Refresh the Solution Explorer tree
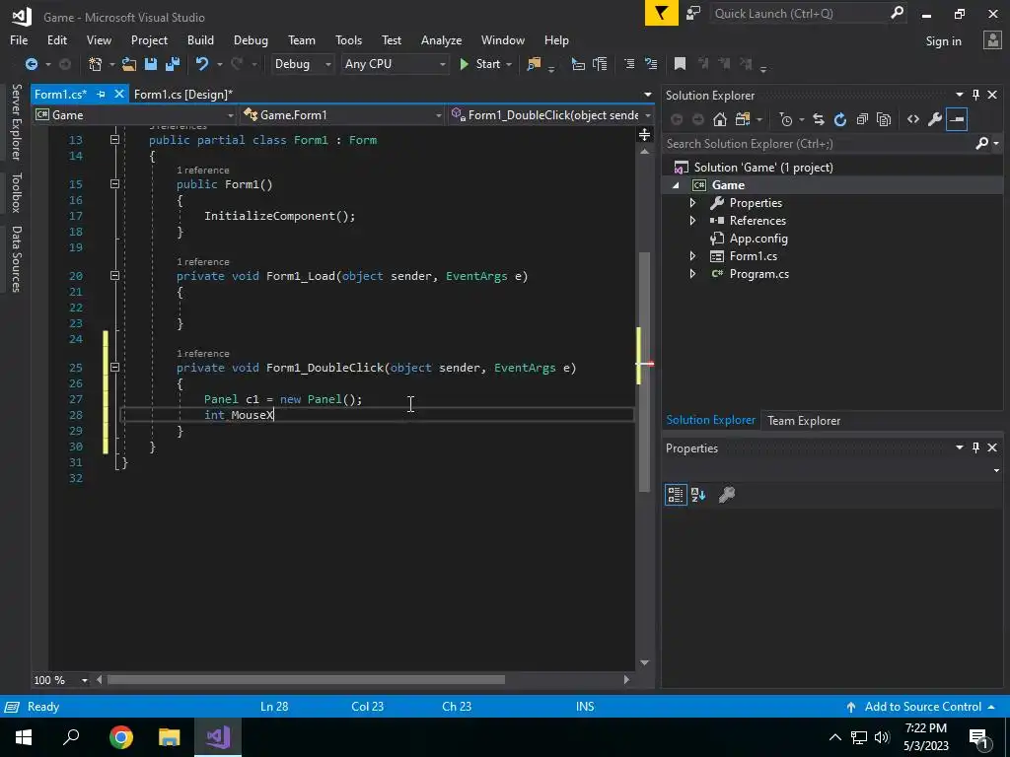Viewport: 1010px width, 757px height. (x=840, y=119)
